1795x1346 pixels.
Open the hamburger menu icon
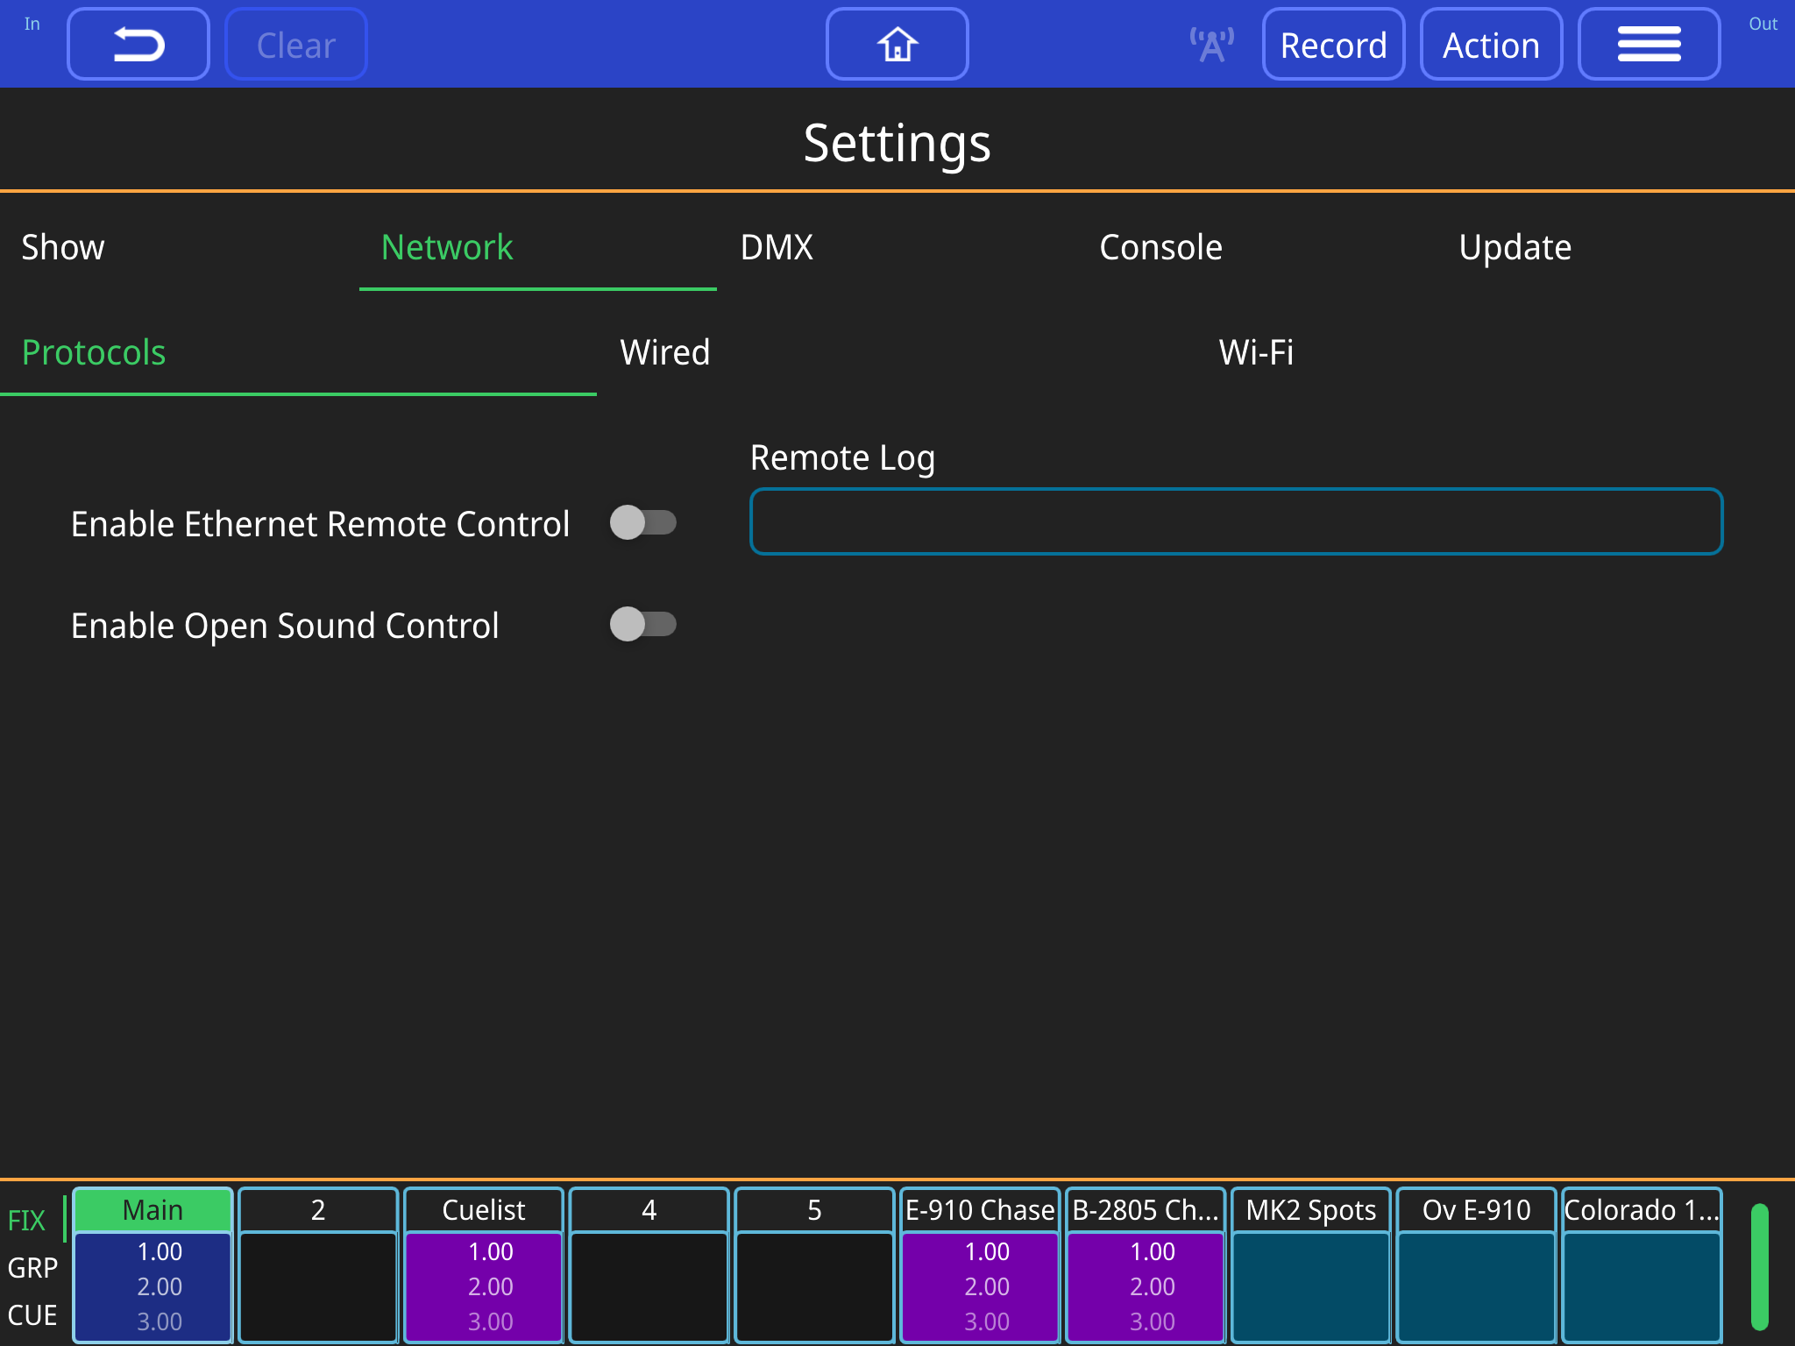[x=1649, y=43]
